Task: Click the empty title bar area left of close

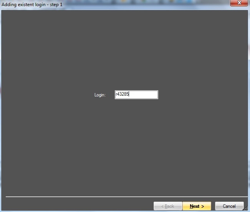Action: click(x=154, y=4)
